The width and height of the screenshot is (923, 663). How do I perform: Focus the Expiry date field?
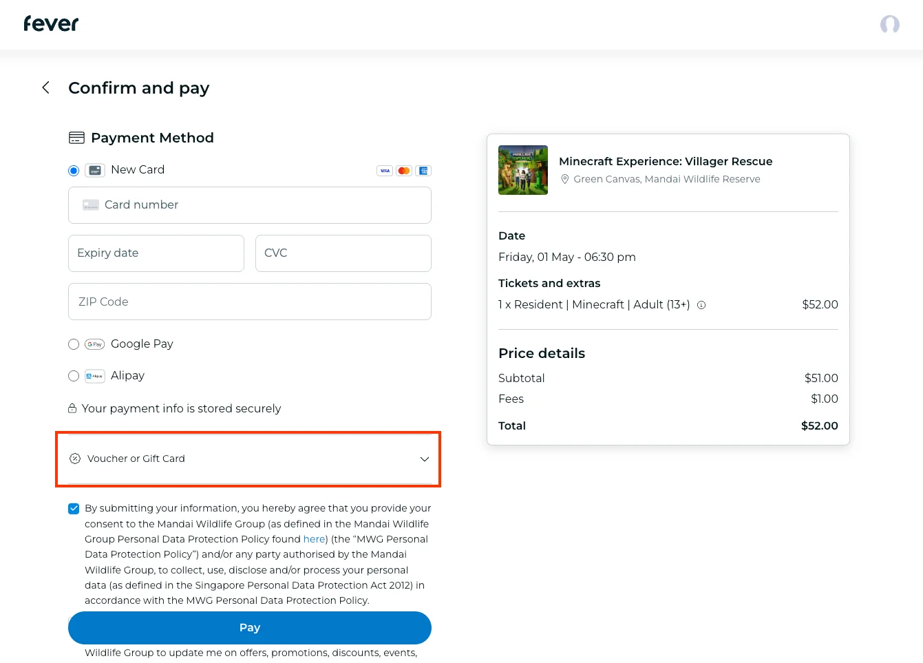pos(156,253)
